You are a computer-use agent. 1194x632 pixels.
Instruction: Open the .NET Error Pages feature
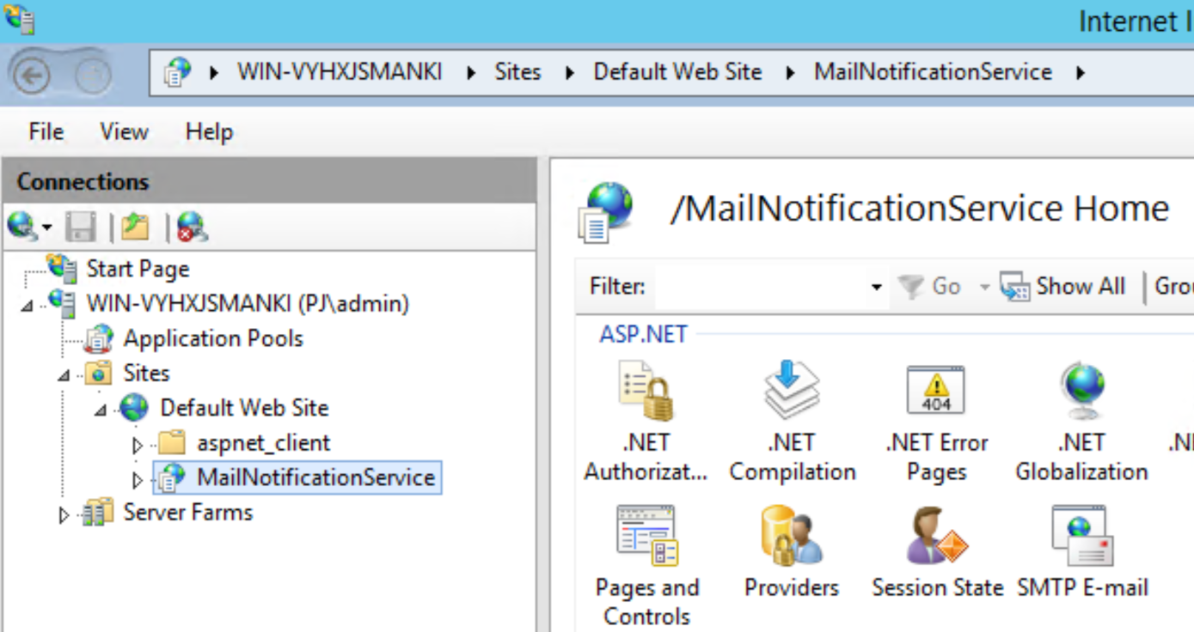(x=936, y=422)
